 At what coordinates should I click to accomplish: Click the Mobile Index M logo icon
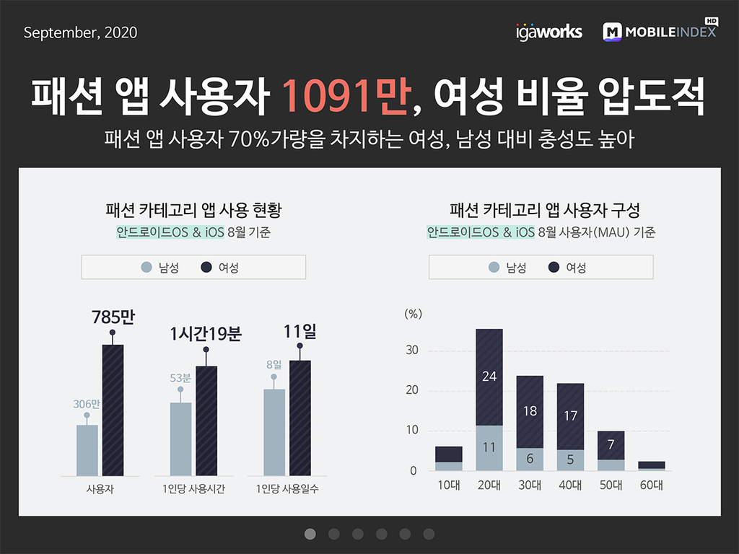[x=612, y=32]
